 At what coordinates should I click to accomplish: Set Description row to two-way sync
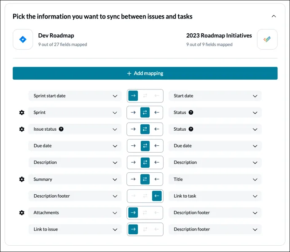pyautogui.click(x=145, y=162)
